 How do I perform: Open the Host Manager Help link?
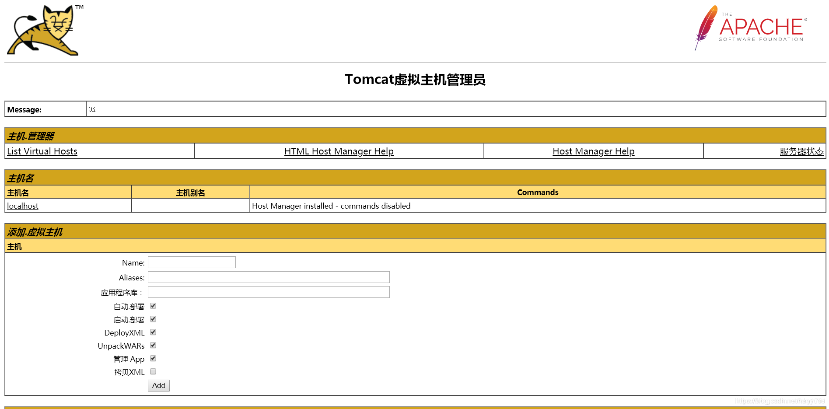[x=594, y=151]
